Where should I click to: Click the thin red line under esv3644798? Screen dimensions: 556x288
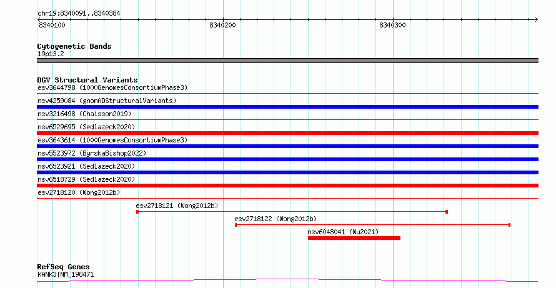coord(287,94)
